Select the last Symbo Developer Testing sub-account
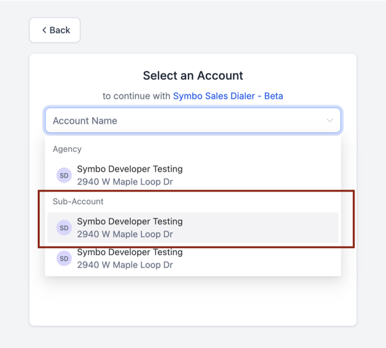The image size is (386, 348). tap(193, 258)
